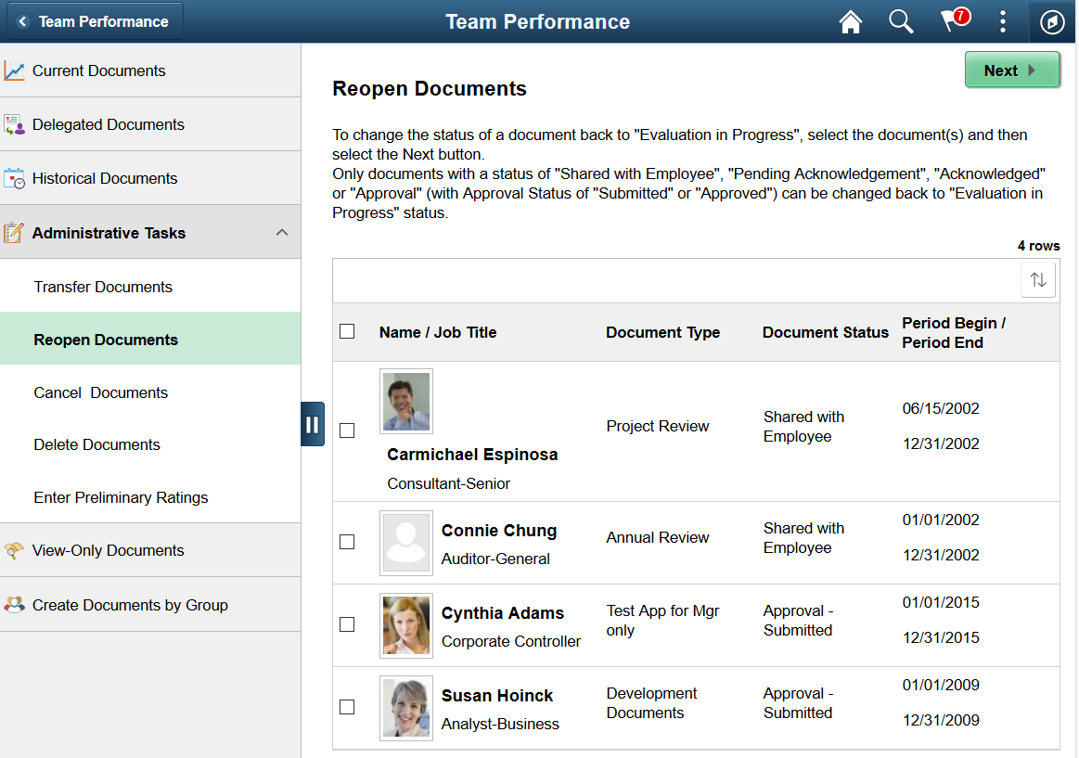1079x758 pixels.
Task: Open notifications flag with 7 badge
Action: [x=955, y=20]
